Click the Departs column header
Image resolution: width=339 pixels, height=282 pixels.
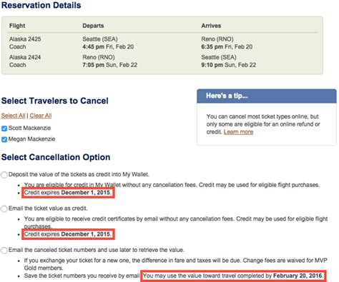pyautogui.click(x=93, y=26)
